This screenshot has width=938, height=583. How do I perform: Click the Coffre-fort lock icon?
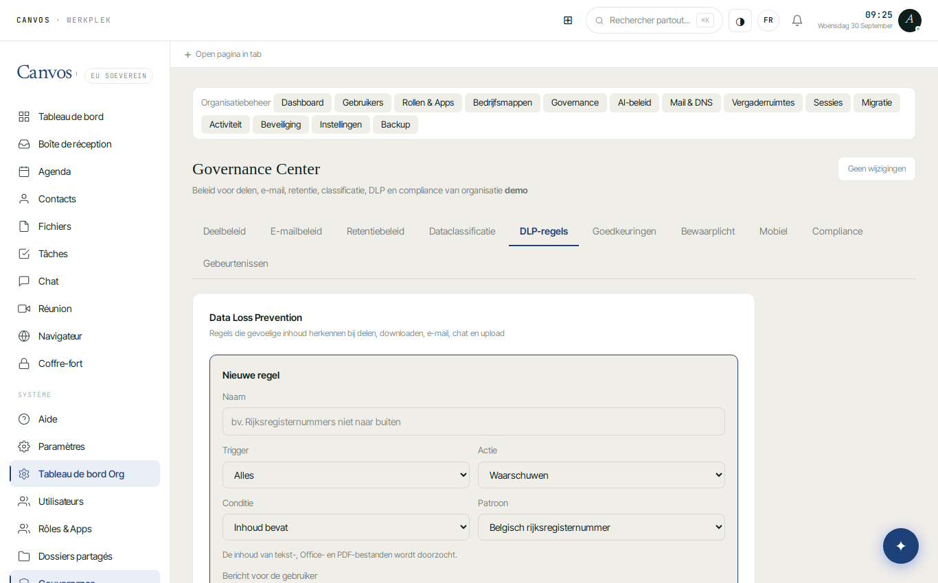24,364
